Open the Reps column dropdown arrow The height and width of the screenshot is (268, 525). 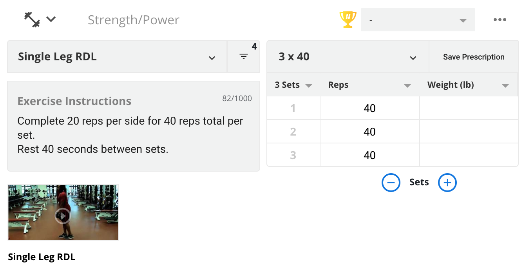pos(407,86)
